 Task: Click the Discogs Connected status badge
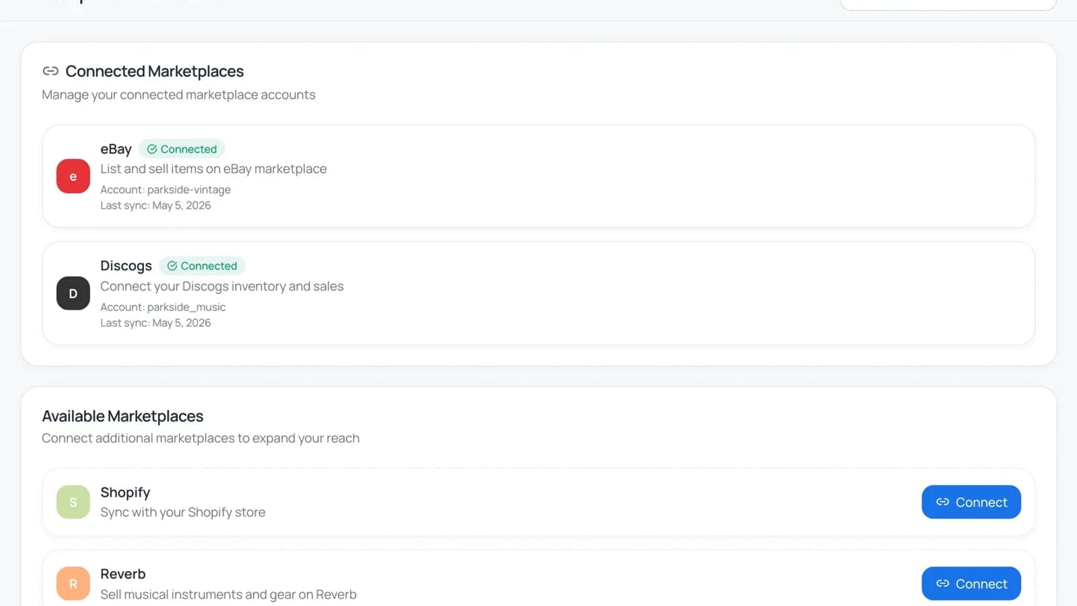pos(202,266)
